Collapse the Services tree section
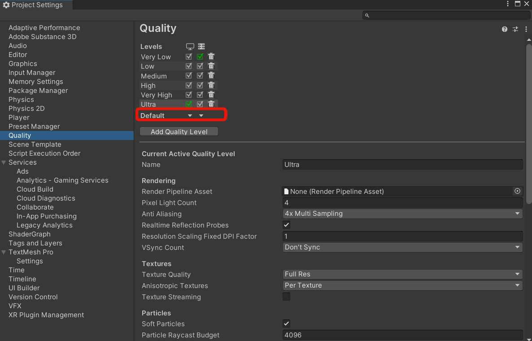Viewport: 532px width, 341px height. (4, 162)
